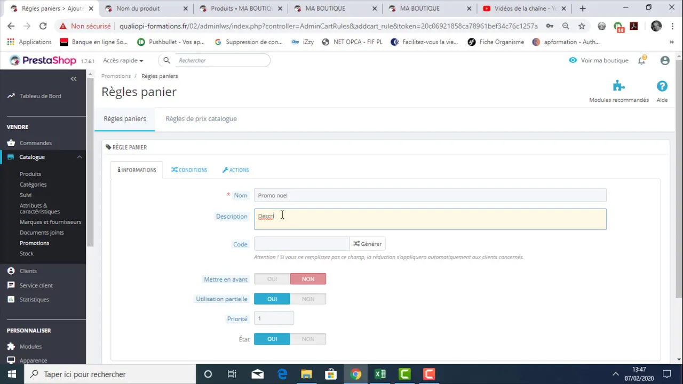The width and height of the screenshot is (683, 384).
Task: Collapse the sidebar with the double-chevron icon
Action: coord(74,79)
